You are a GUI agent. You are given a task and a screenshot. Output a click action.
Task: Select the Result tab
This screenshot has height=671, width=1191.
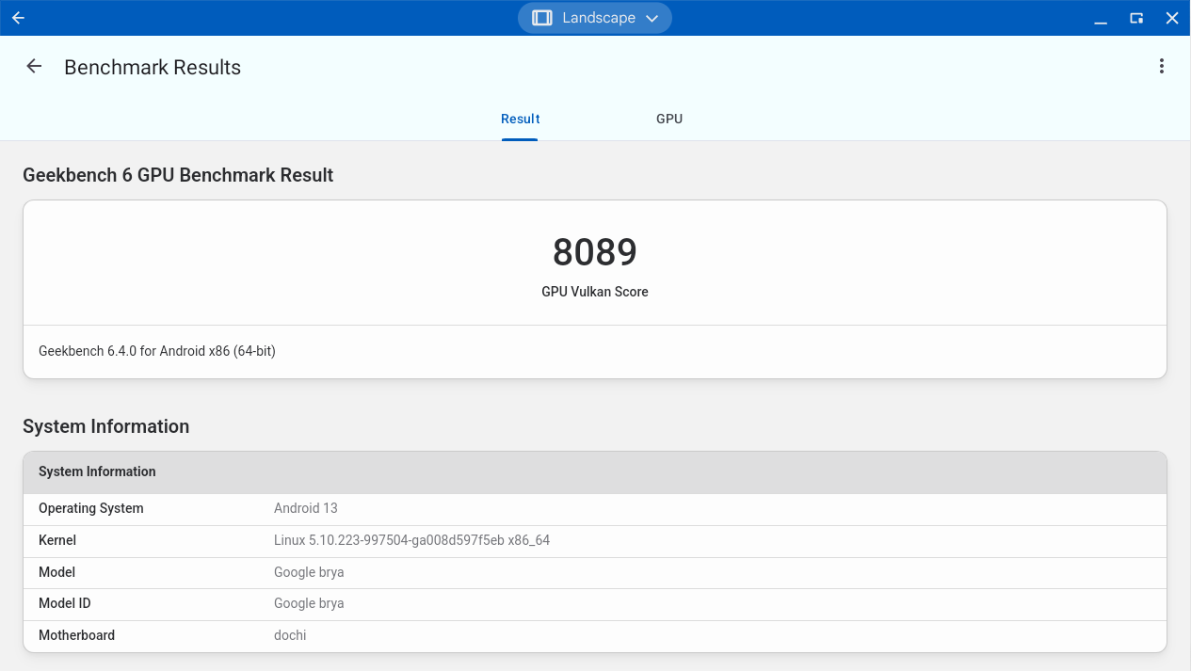(x=520, y=119)
